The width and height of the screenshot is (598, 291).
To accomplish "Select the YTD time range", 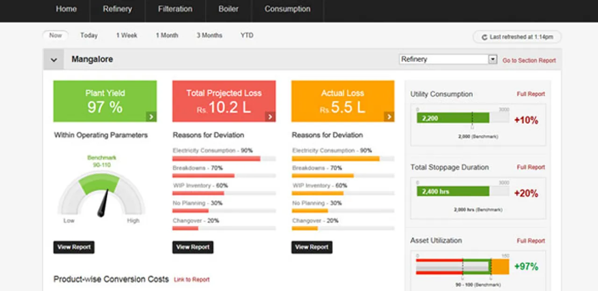I will (247, 36).
